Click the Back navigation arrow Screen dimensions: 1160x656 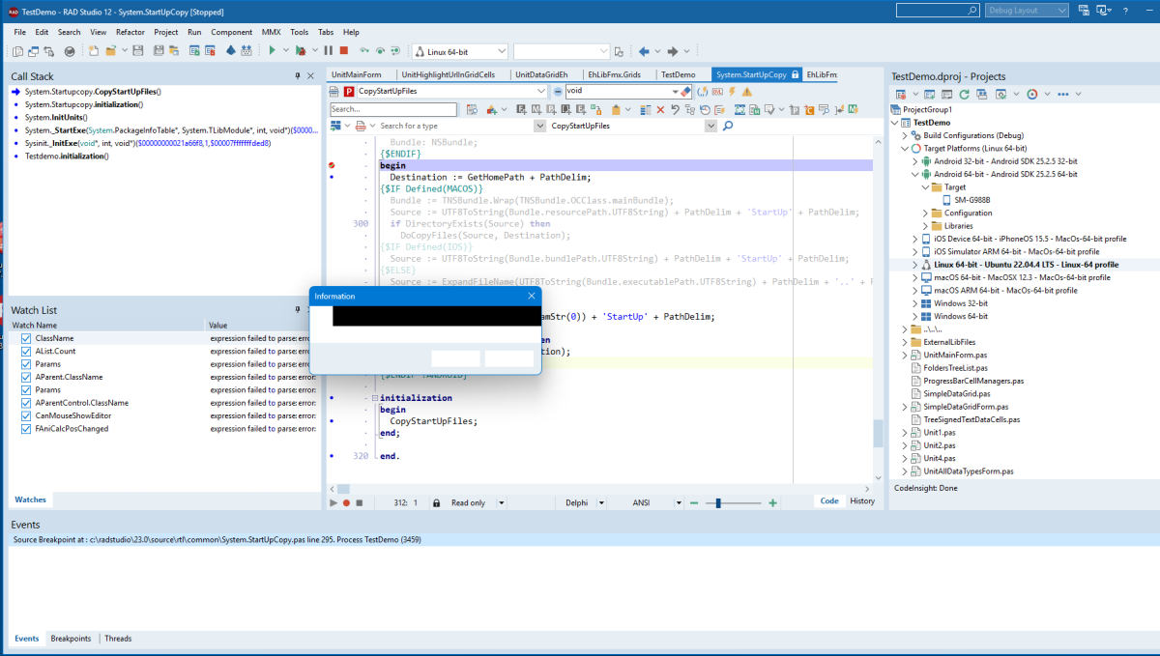click(644, 51)
